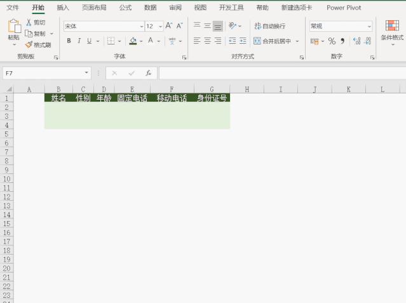
Task: Increase font size with larger A icon
Action: (169, 25)
